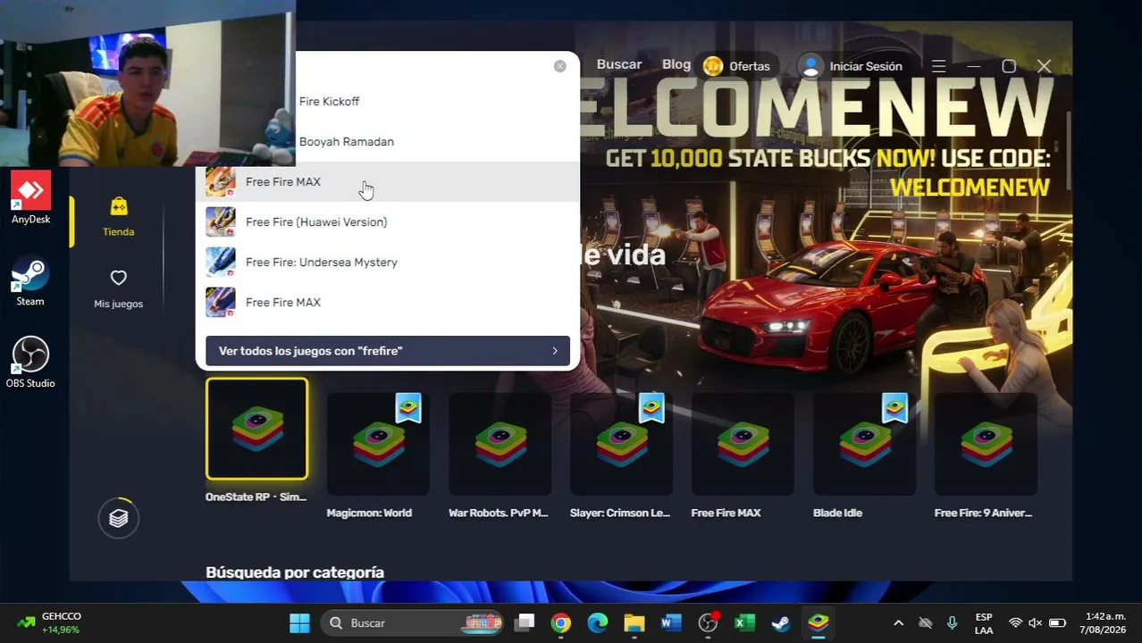Open File Explorer from taskbar

coord(634,622)
